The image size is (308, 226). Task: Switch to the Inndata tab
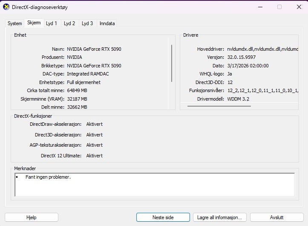(107, 23)
